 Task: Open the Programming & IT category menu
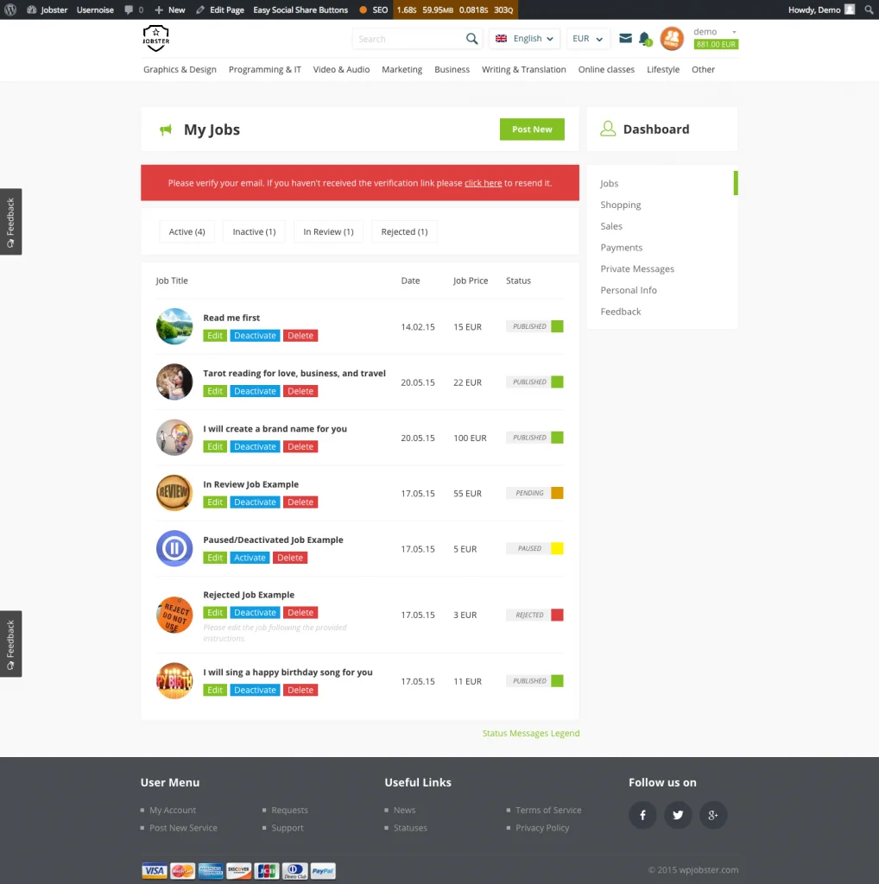tap(264, 69)
